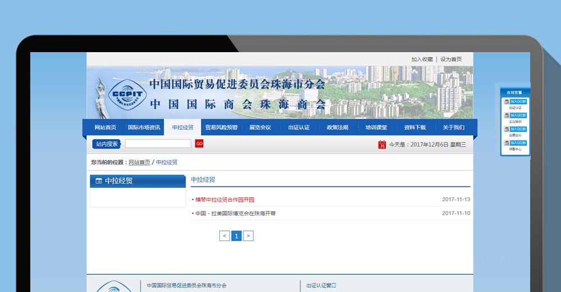Click the 今天是 date text in the search bar
Screen dimensions: 561x292
(427, 145)
